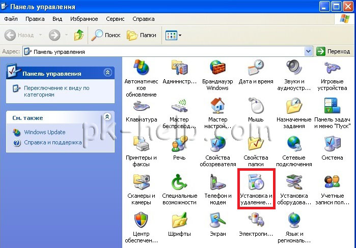
Task: Open the Правка menu
Action: click(35, 19)
